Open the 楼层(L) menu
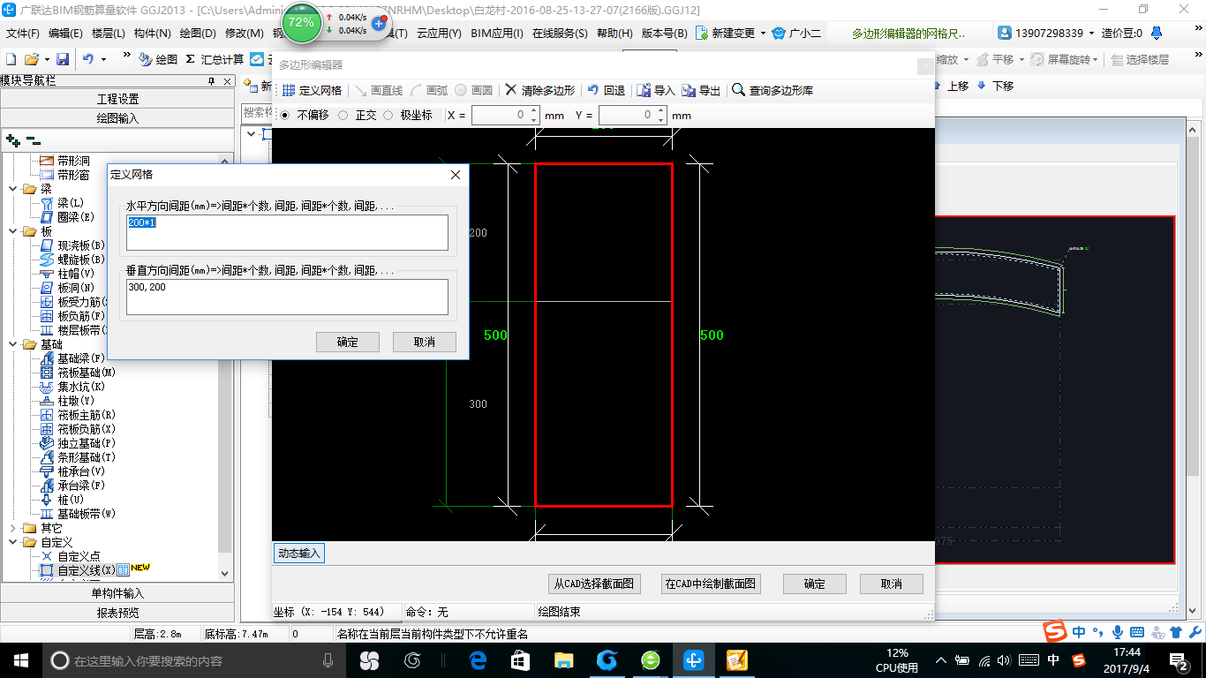 [x=109, y=34]
